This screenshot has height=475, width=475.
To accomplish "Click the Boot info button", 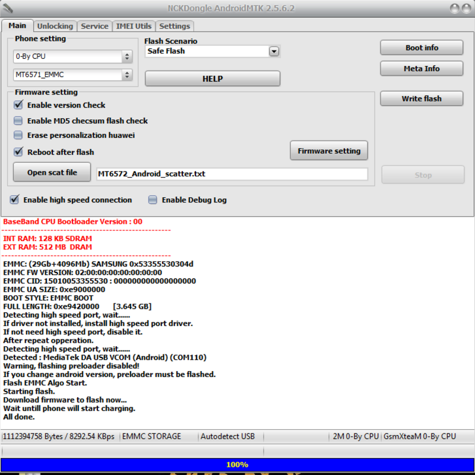I will 422,47.
